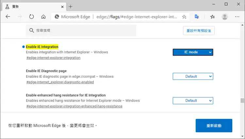
Task: Click the Enable IE Diagnostic page heading
Action: pos(46,71)
